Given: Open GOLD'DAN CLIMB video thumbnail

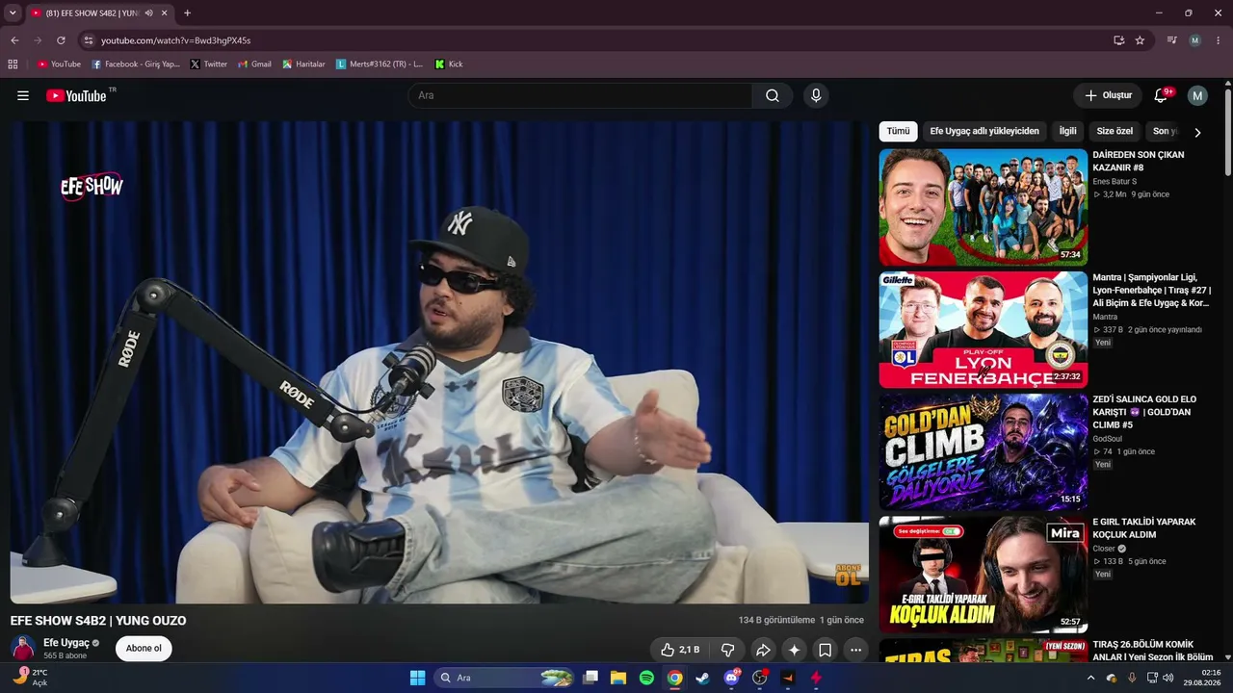Looking at the screenshot, I should click(x=984, y=451).
